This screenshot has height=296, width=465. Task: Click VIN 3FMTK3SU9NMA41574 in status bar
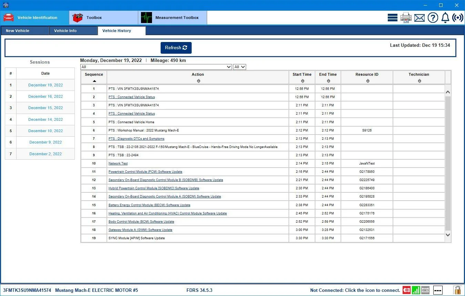click(27, 290)
